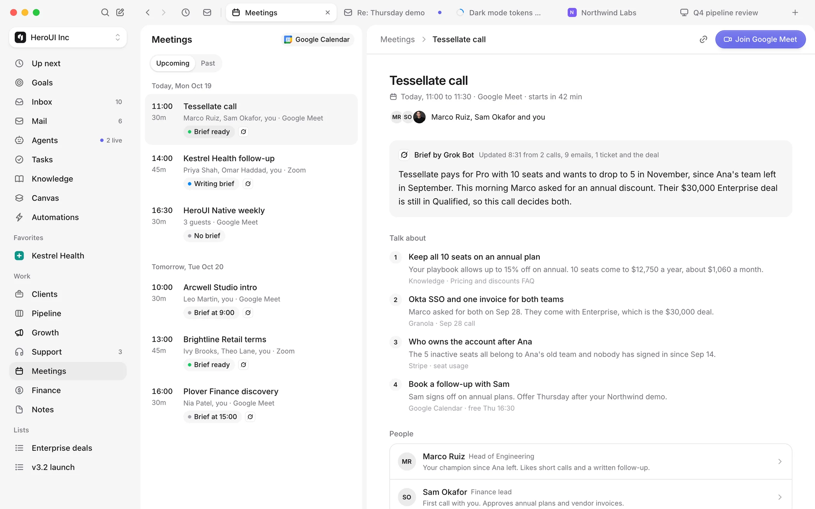The height and width of the screenshot is (509, 815).
Task: Open Automations in the sidebar
Action: (x=68, y=217)
